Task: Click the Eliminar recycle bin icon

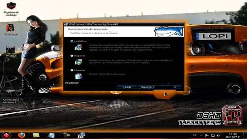Action: (78, 76)
